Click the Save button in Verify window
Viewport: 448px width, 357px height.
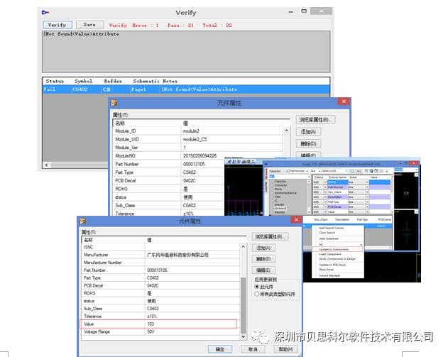coord(89,25)
